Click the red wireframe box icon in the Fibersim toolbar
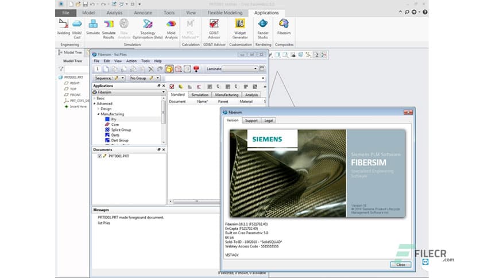This screenshot has width=480, height=278. pos(178,69)
